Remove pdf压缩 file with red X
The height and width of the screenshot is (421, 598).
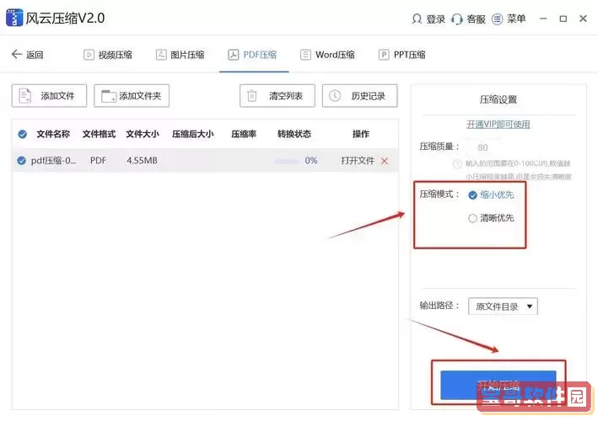385,161
